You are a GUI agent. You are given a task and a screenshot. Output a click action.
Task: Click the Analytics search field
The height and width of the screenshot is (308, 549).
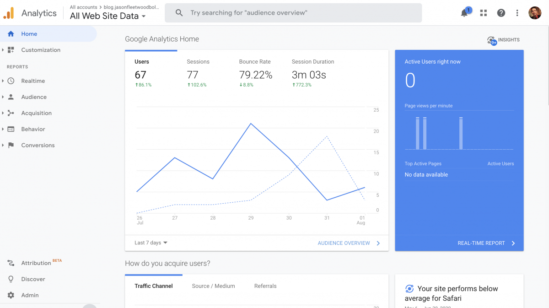(x=293, y=13)
